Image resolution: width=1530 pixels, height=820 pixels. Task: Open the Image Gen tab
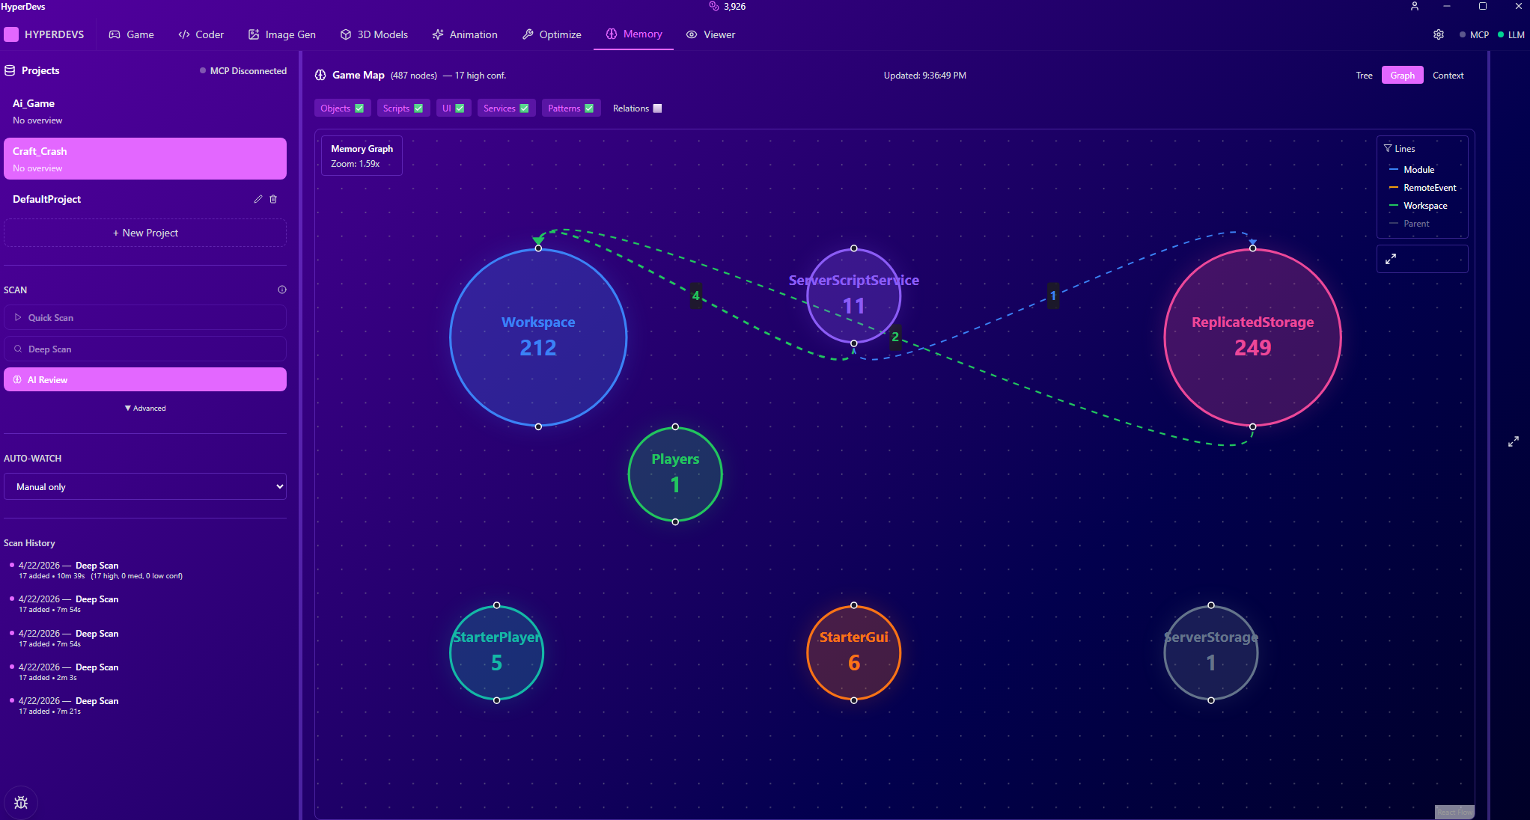[x=282, y=34]
